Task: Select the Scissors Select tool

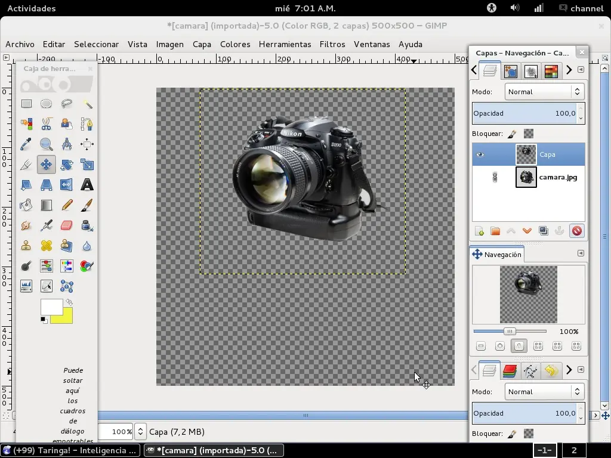Action: (x=47, y=124)
